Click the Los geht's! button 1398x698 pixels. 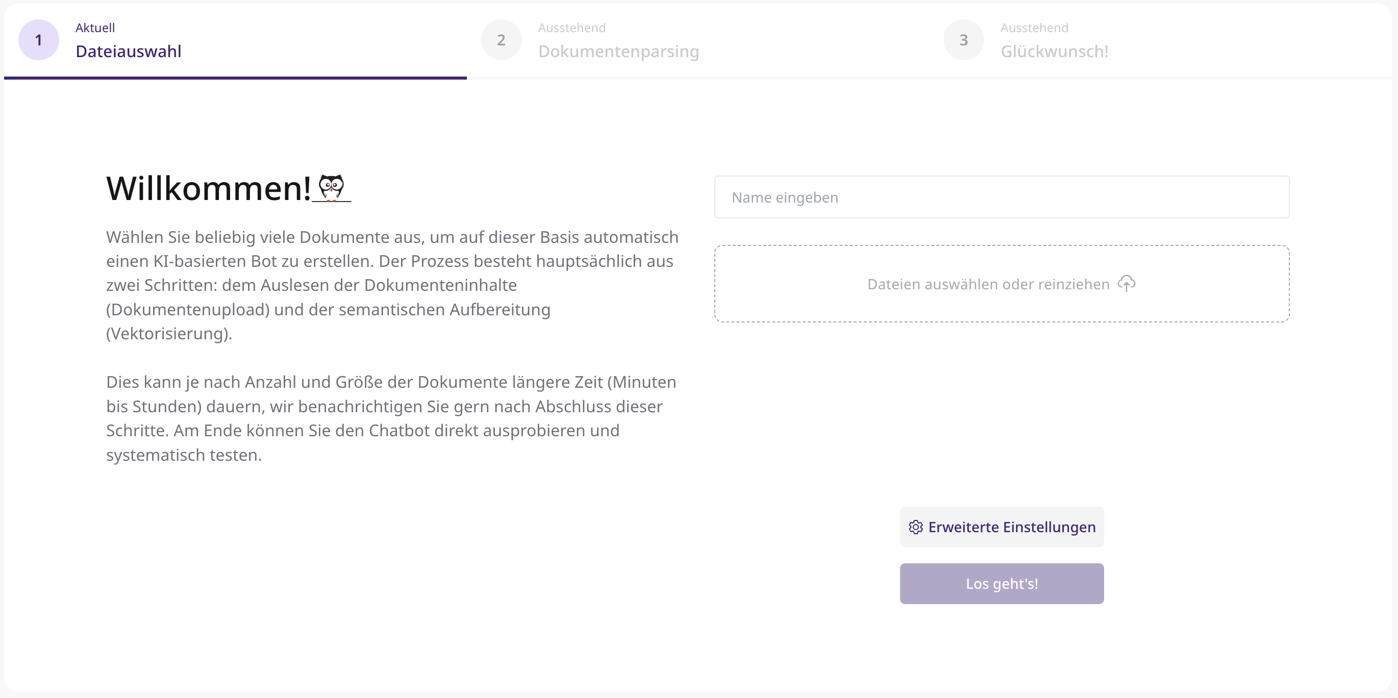pos(1001,584)
